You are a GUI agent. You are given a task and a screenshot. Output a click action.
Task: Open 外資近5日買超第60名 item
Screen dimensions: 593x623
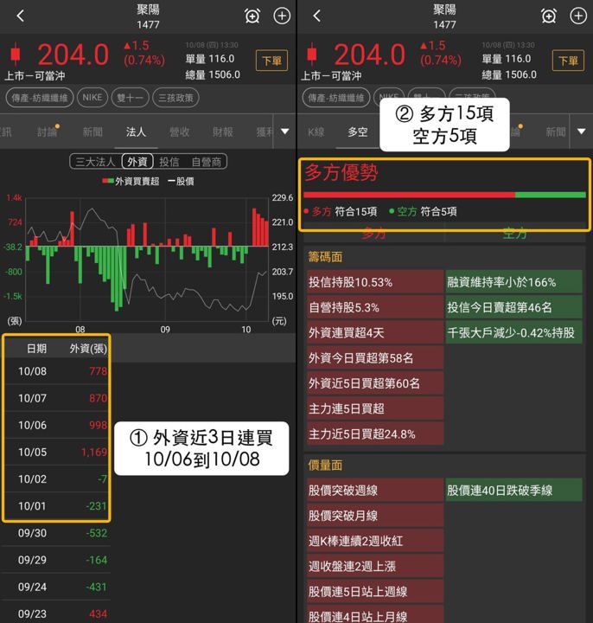point(375,383)
